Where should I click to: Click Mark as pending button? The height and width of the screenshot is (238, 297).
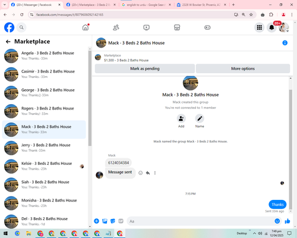pyautogui.click(x=145, y=68)
